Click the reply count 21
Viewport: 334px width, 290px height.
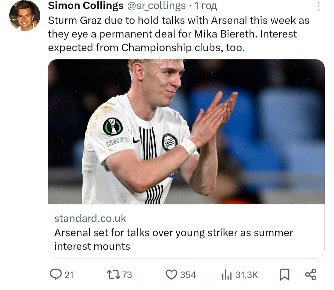pos(69,275)
